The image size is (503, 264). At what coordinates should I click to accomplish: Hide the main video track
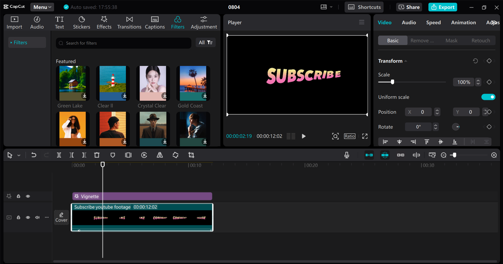[x=28, y=217]
